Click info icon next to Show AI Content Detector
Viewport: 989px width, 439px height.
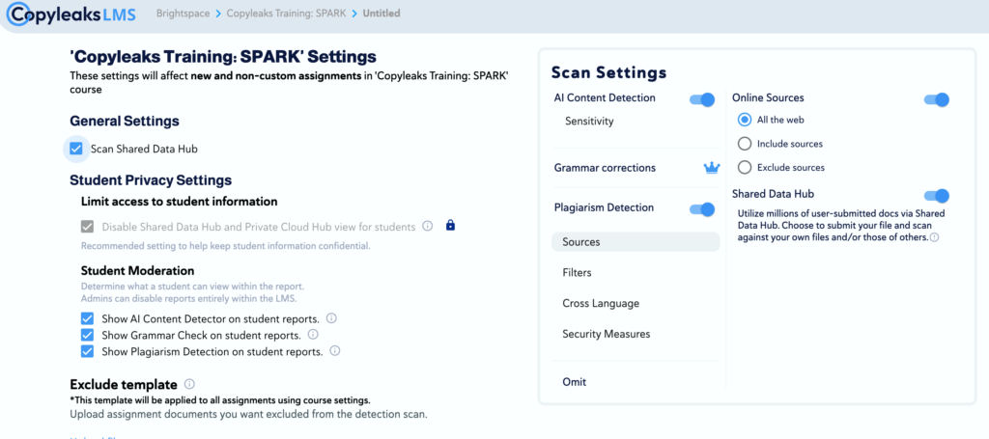point(331,318)
